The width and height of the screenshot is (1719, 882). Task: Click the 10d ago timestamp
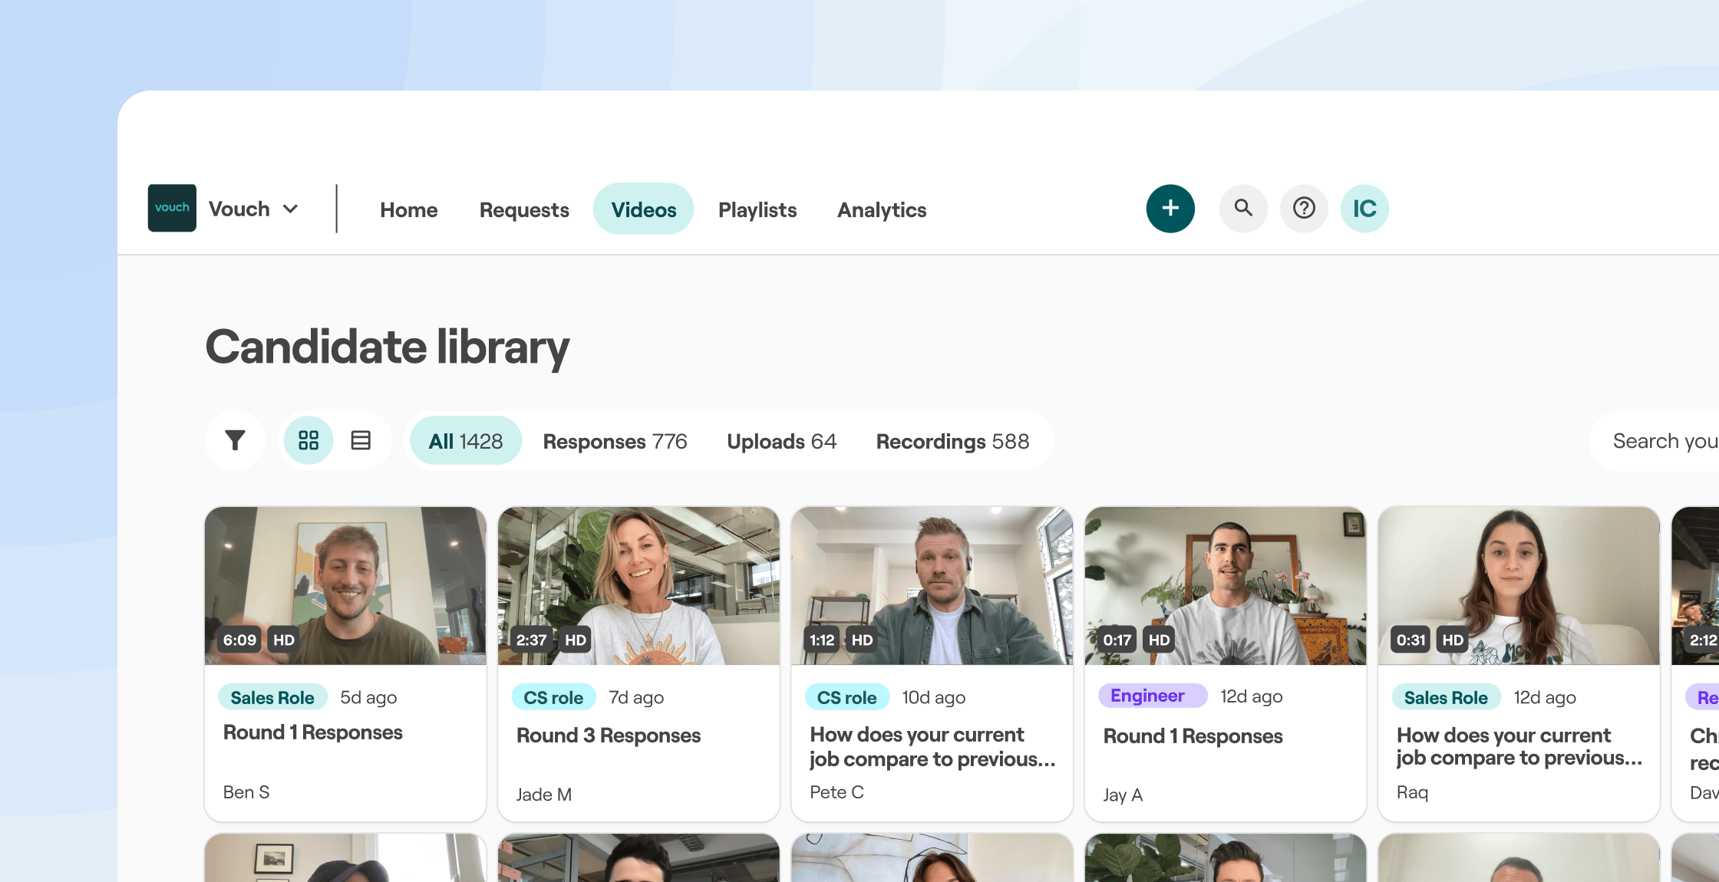933,697
